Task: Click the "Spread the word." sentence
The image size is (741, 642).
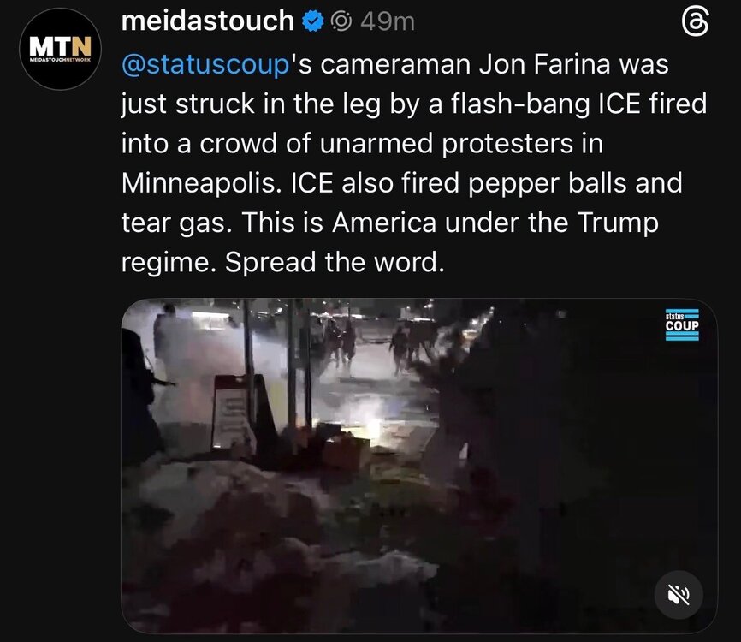Action: point(335,262)
